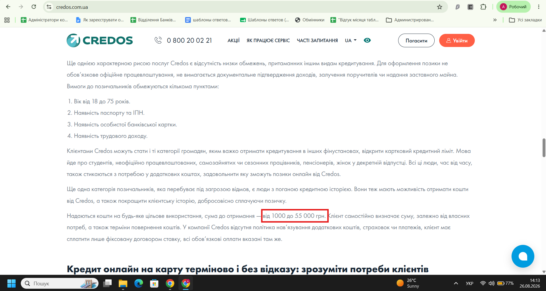Click the page vertical scrollbar thumb

[544, 148]
